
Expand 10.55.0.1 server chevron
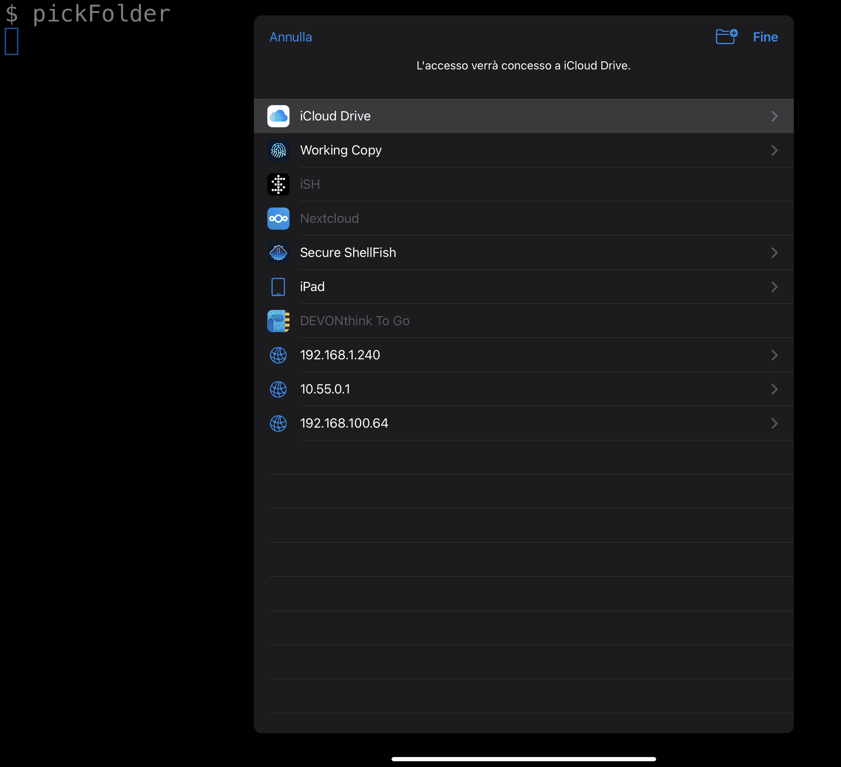tap(774, 390)
